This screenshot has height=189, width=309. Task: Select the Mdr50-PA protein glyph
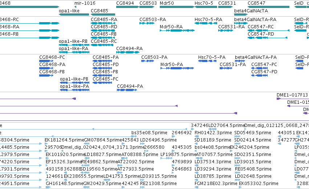coord(177,68)
